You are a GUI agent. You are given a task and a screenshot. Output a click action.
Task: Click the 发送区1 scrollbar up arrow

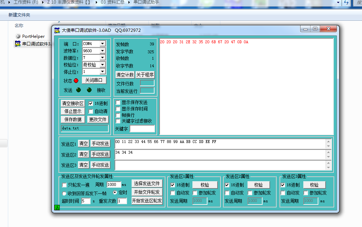click(x=328, y=142)
